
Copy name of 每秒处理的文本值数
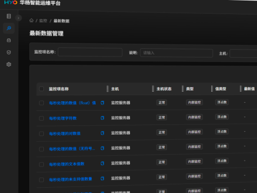coord(102,163)
